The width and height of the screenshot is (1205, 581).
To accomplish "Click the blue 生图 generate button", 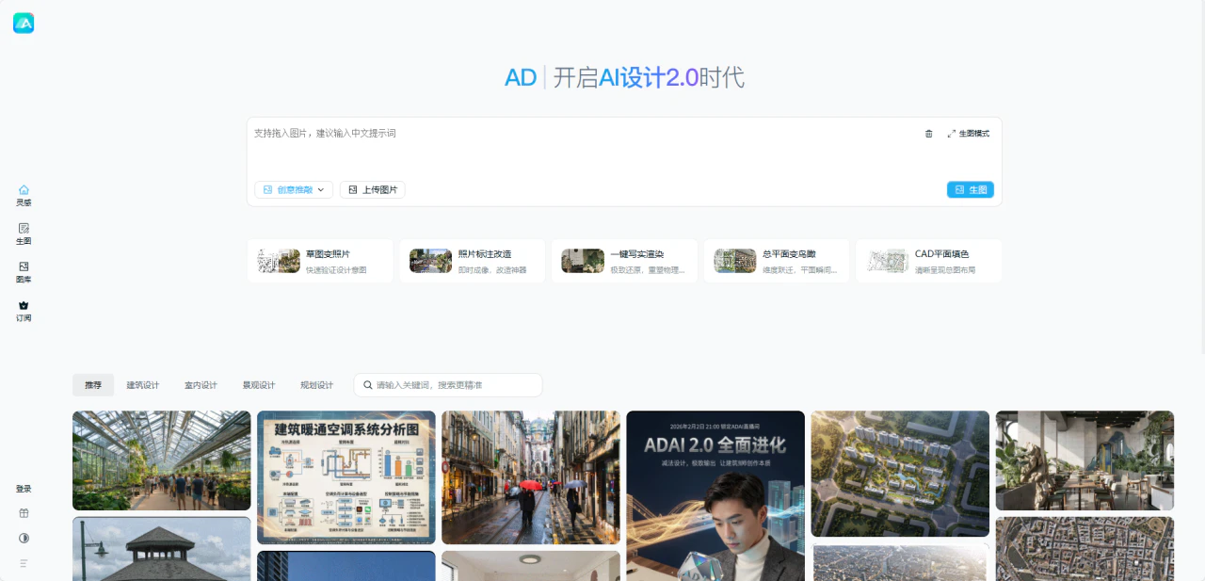I will [x=971, y=189].
